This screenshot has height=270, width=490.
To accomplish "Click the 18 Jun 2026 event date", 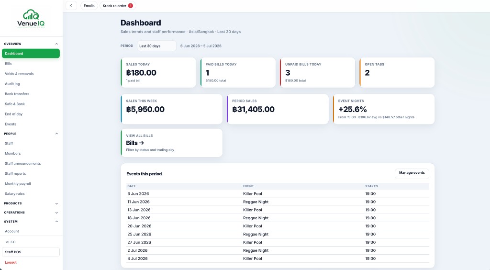I will click(139, 218).
